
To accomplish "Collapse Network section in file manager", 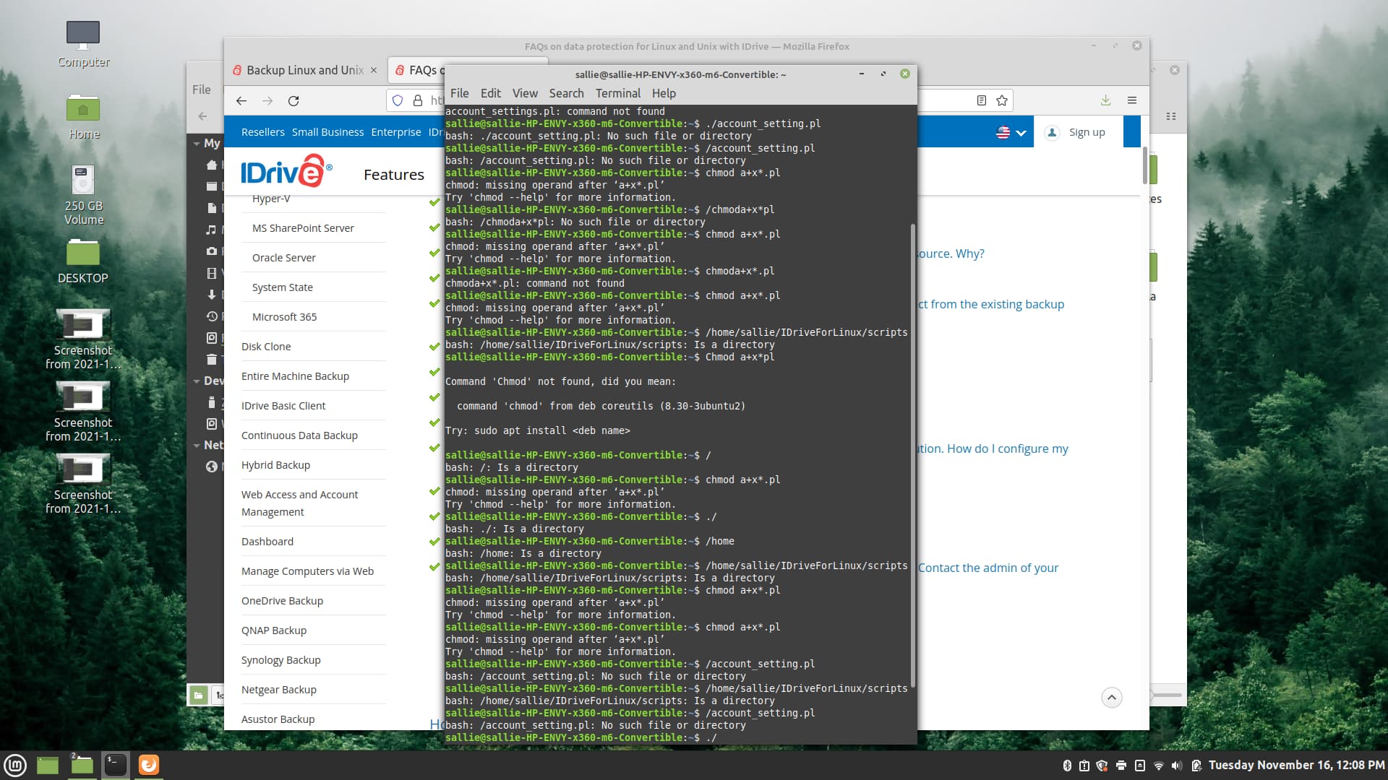I will pos(197,445).
